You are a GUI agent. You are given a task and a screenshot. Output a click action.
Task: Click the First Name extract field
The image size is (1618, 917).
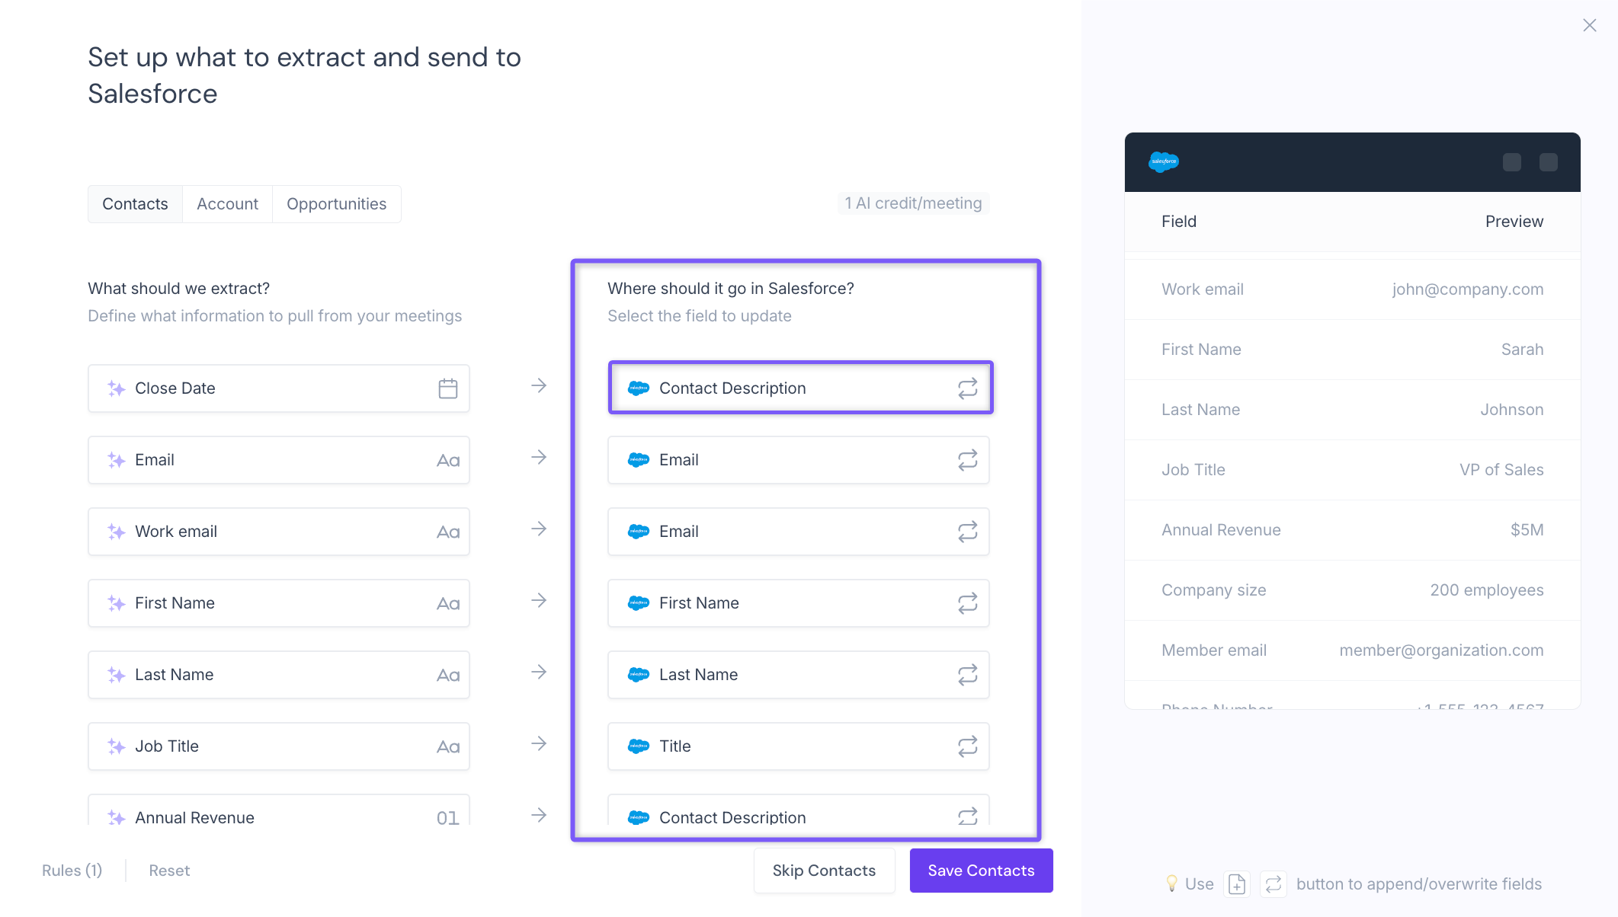[279, 603]
